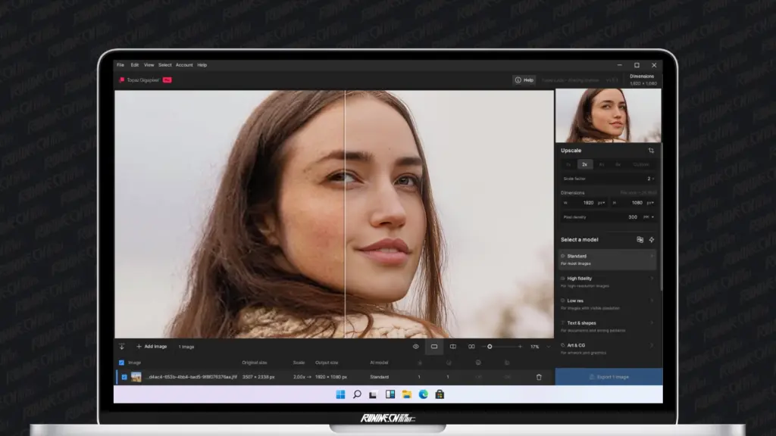The height and width of the screenshot is (436, 776).
Task: Switch to single image view icon
Action: tap(433, 347)
